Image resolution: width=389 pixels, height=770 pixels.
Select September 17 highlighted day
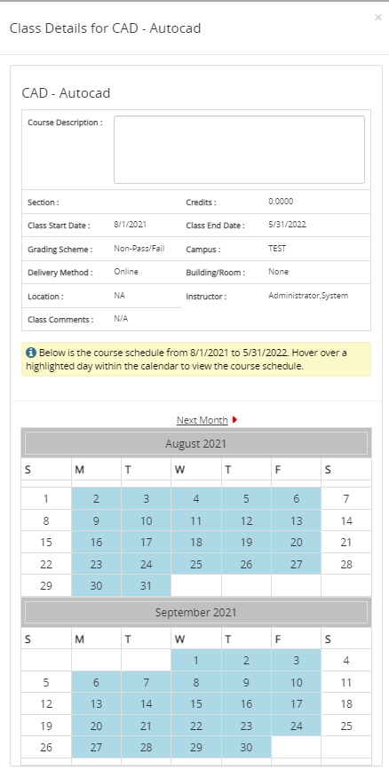tap(296, 703)
